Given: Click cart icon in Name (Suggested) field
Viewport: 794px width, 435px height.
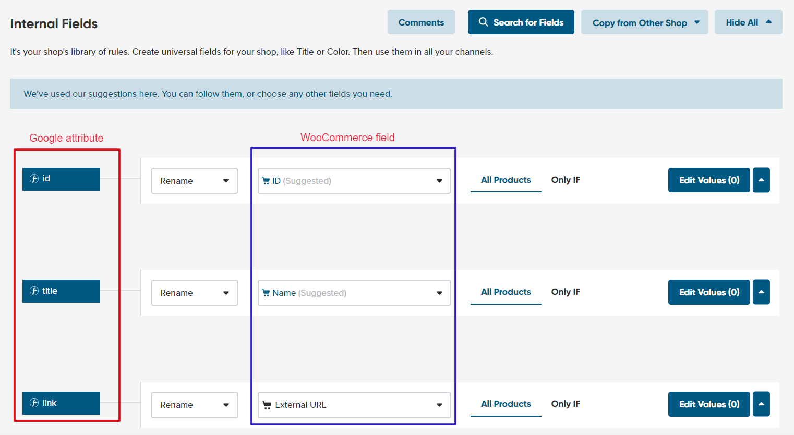Looking at the screenshot, I should (x=266, y=293).
